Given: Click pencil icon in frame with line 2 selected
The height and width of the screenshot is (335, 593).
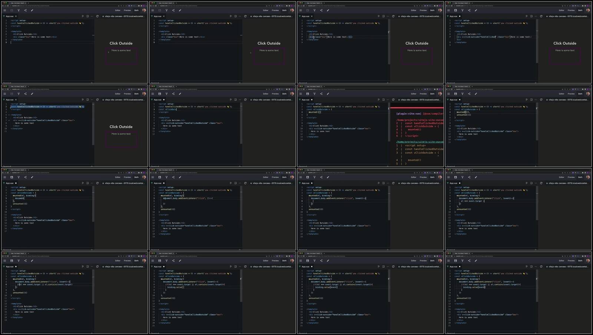Looking at the screenshot, I should pos(32,94).
